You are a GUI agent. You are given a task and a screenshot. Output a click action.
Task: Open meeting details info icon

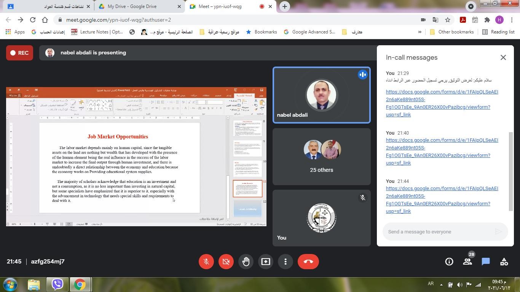(449, 262)
